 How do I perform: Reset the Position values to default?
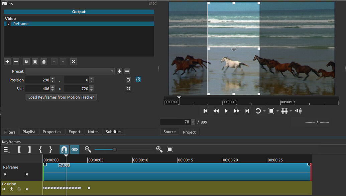coord(128,80)
